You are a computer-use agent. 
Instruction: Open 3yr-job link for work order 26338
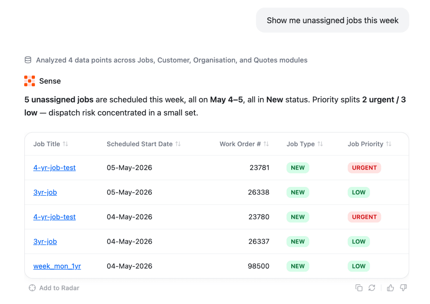tap(45, 192)
